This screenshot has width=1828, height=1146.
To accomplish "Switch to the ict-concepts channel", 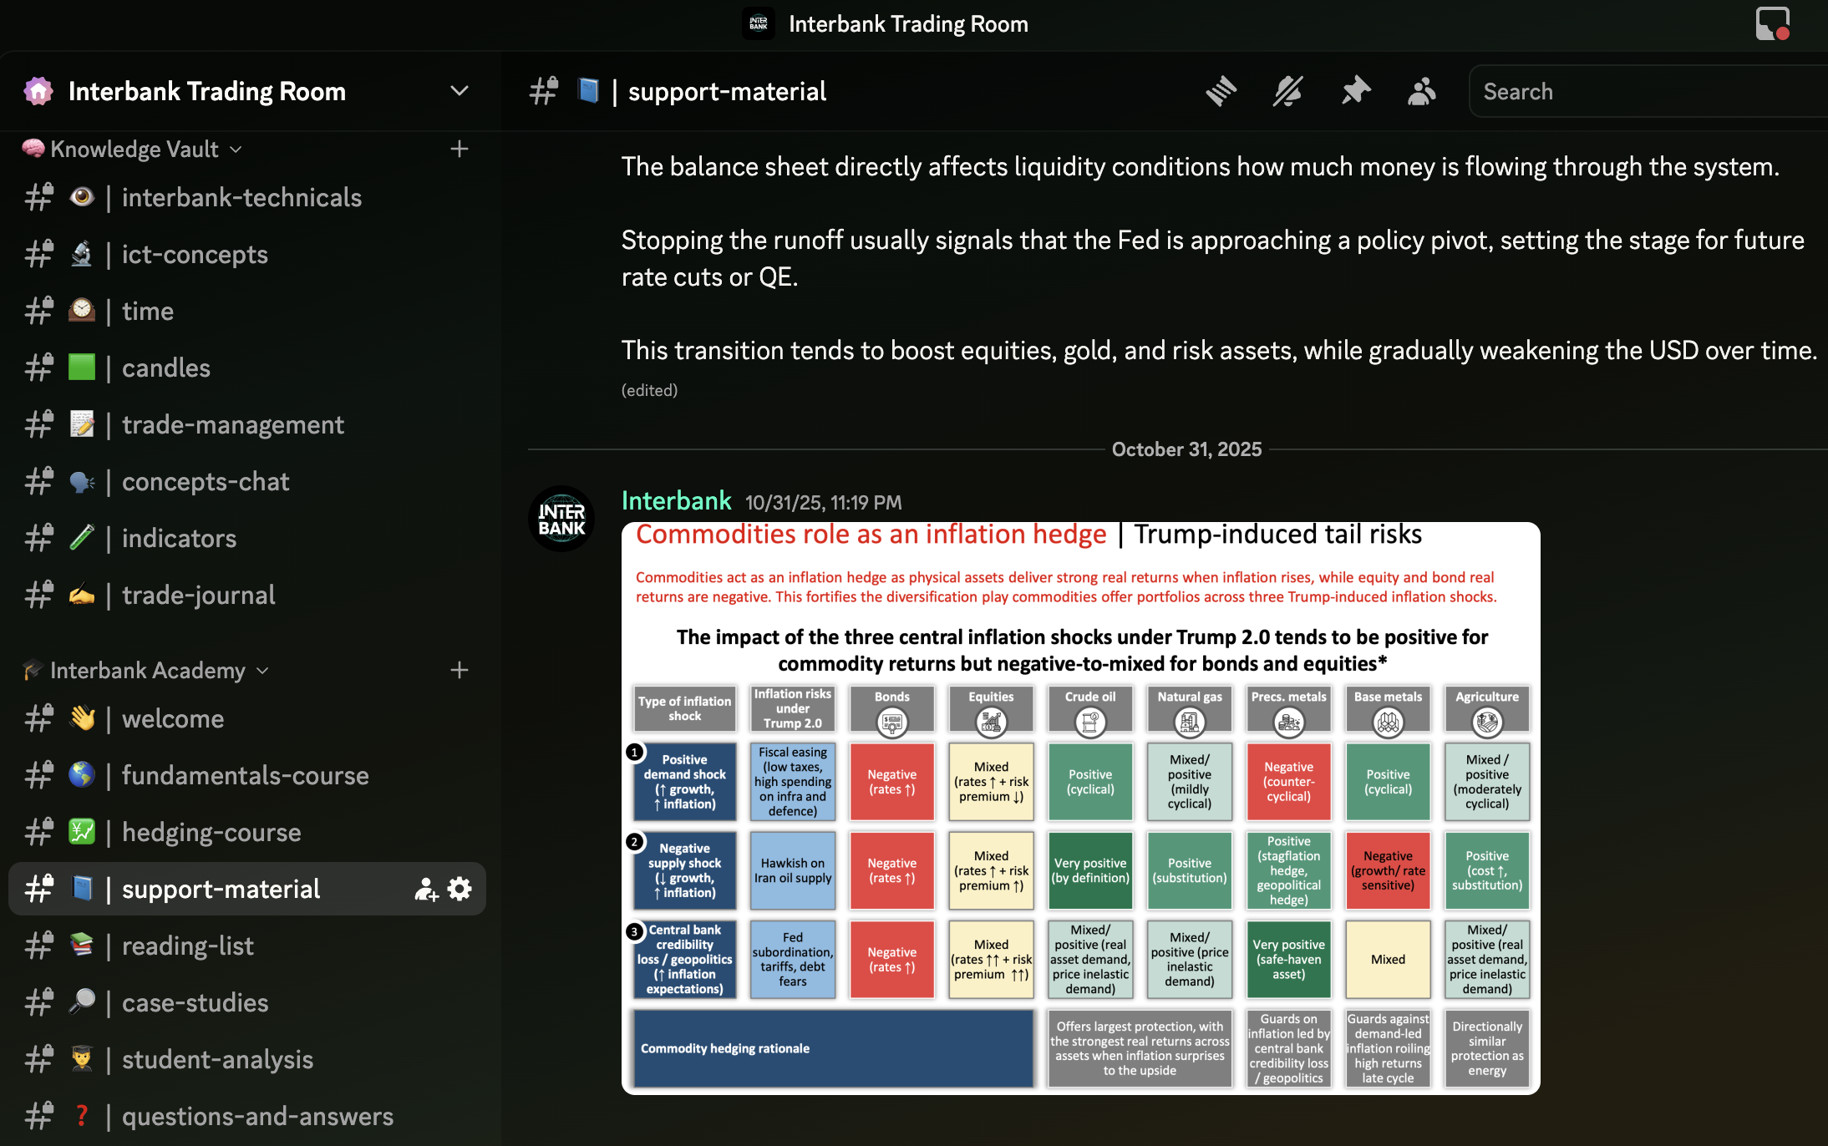I will coord(195,255).
